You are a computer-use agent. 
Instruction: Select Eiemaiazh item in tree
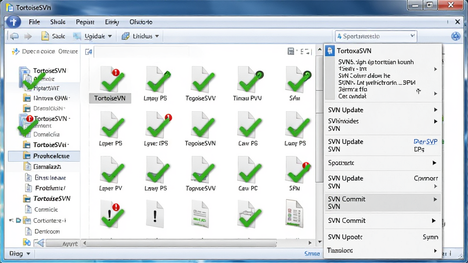tap(43, 167)
